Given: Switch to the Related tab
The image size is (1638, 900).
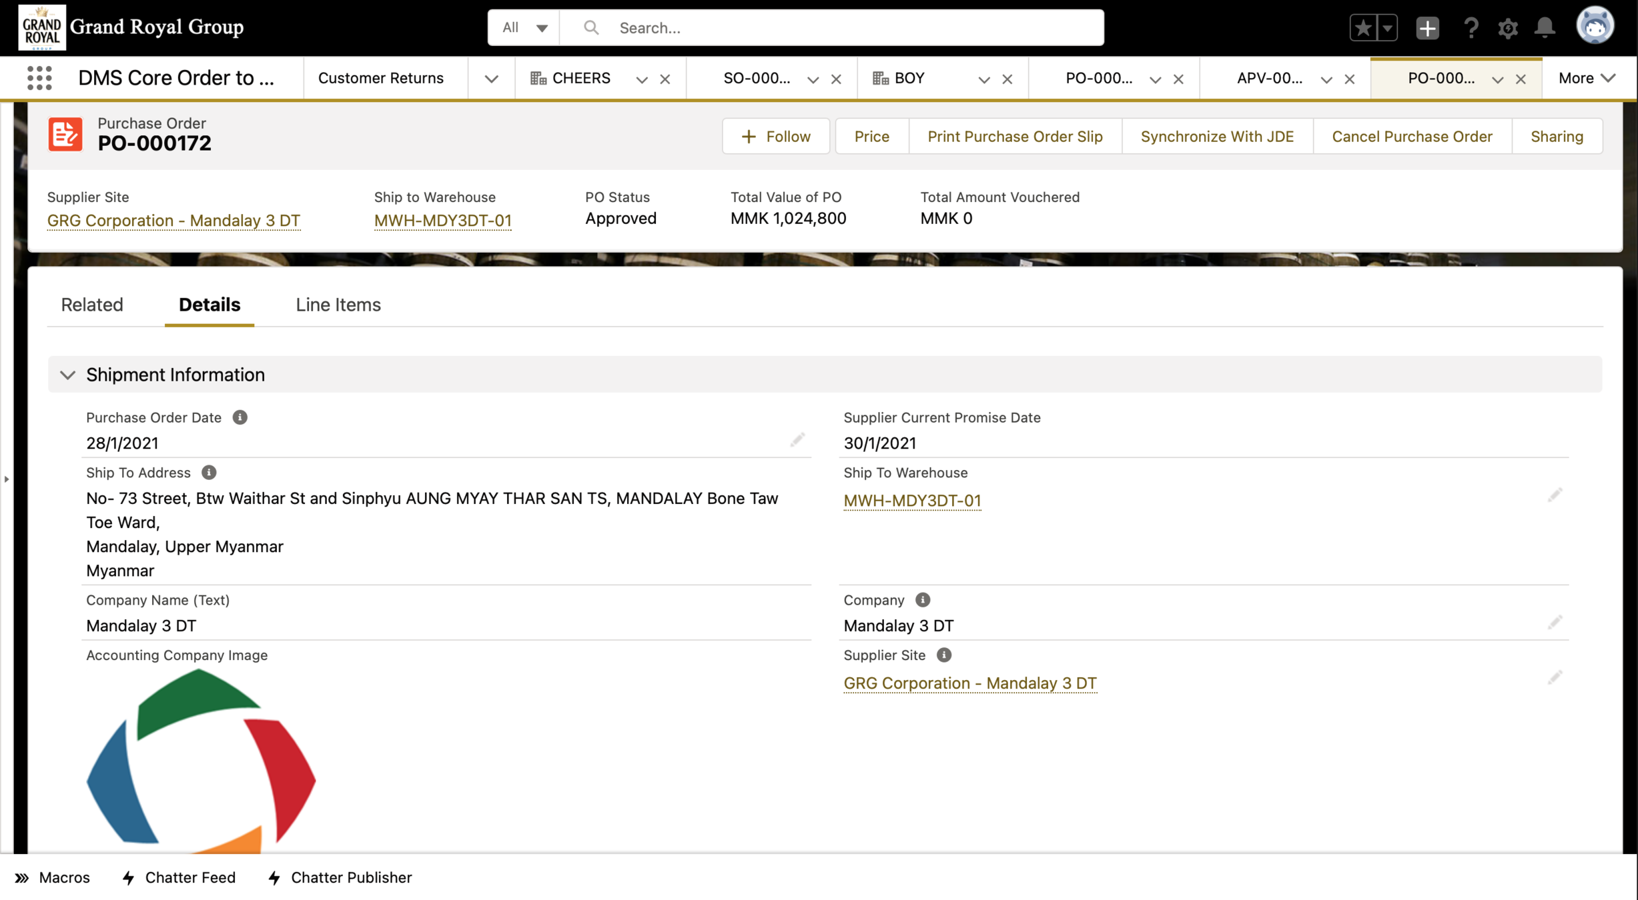Looking at the screenshot, I should (92, 305).
